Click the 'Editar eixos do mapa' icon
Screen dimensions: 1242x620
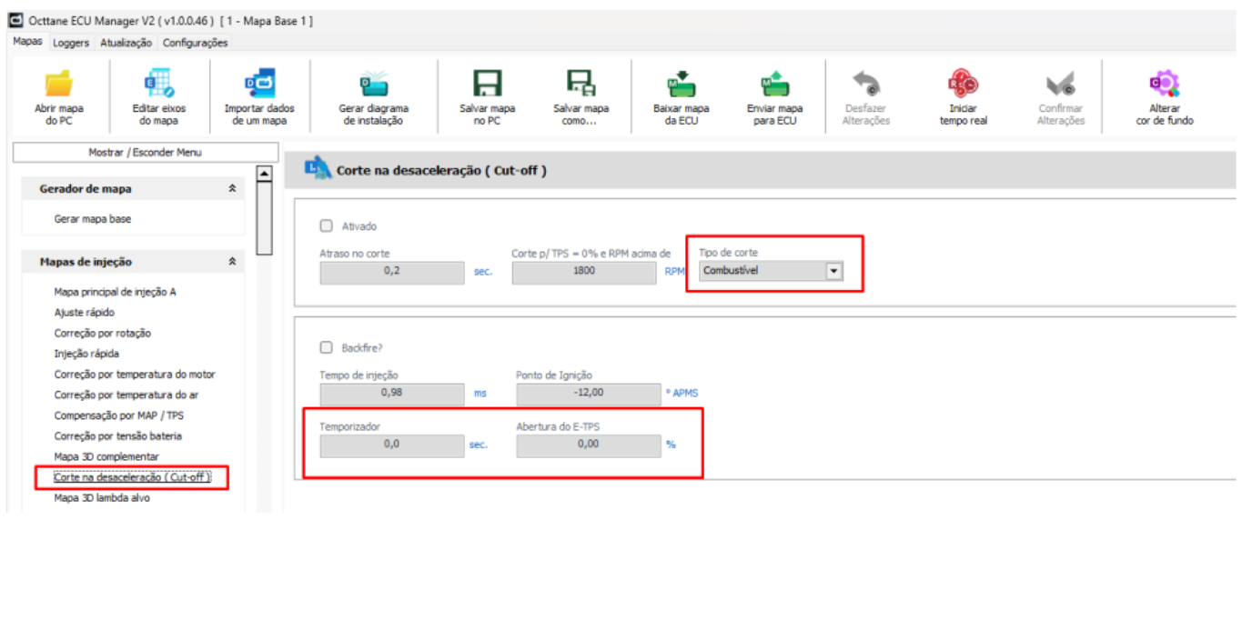click(x=159, y=85)
